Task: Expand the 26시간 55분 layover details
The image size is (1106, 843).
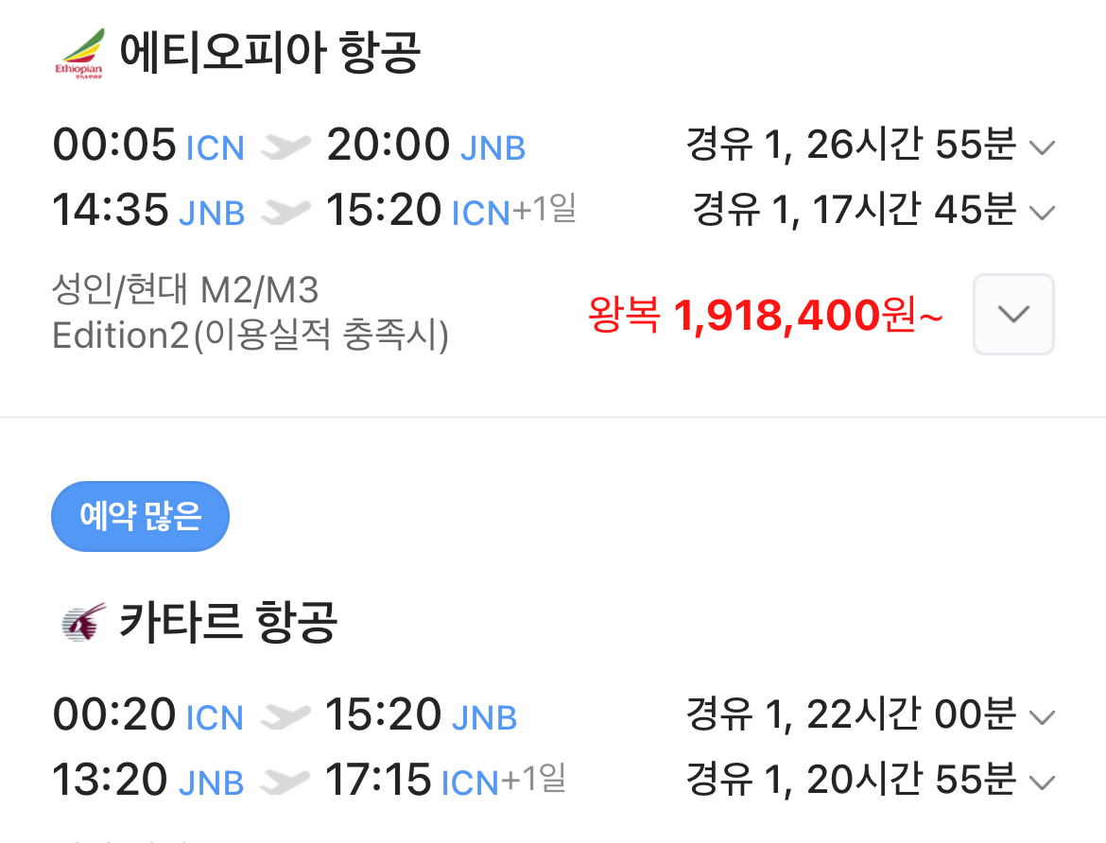Action: 1041,147
